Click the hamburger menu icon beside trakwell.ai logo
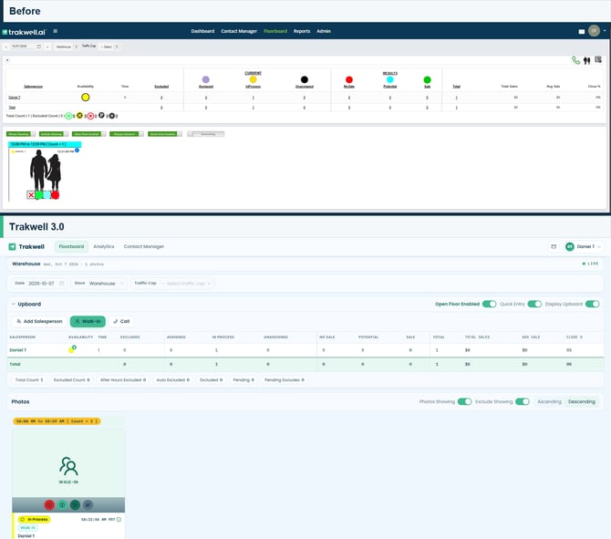The width and height of the screenshot is (611, 539). pos(56,31)
